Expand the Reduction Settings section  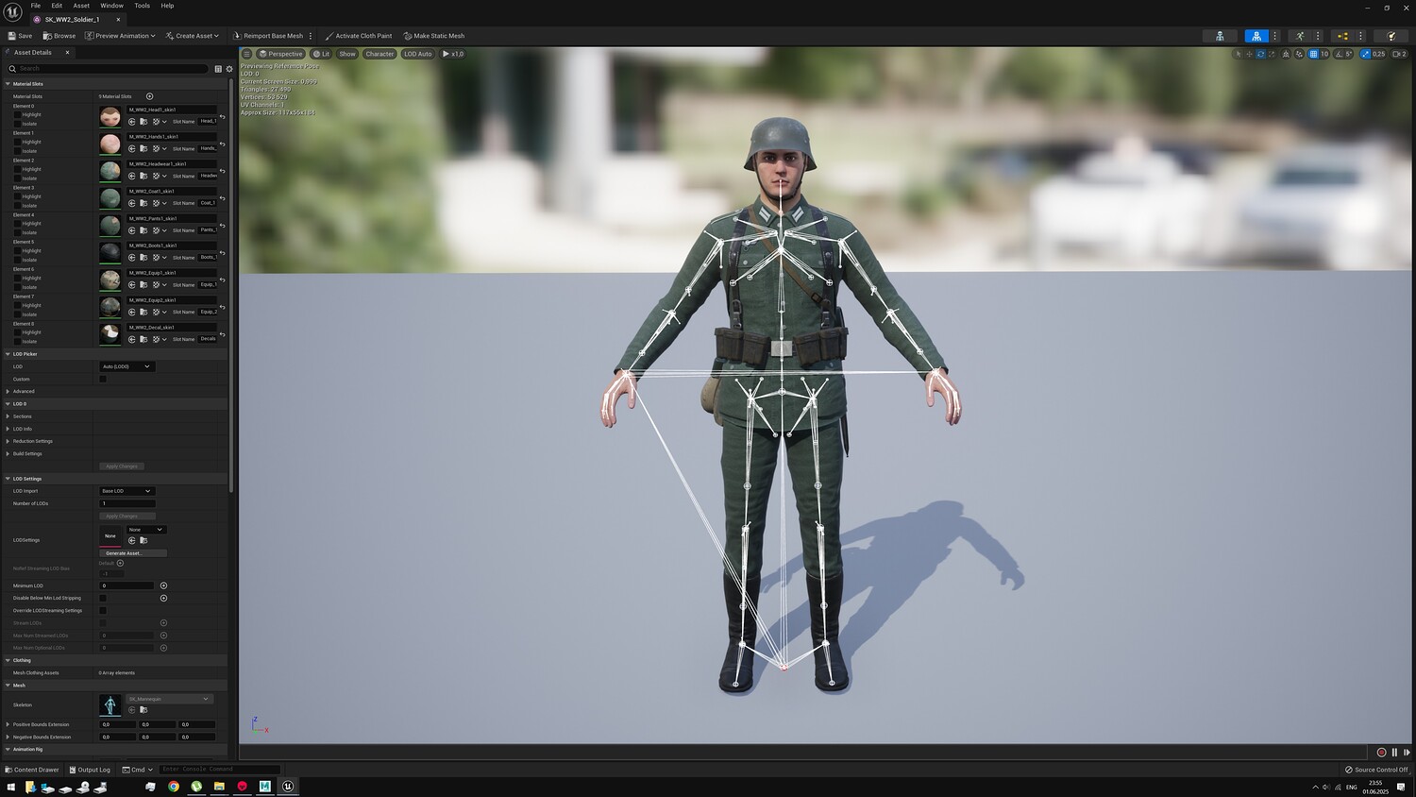[8, 441]
